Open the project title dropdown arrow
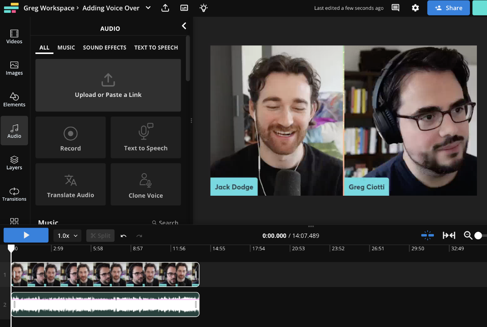Image resolution: width=487 pixels, height=327 pixels. click(x=148, y=8)
